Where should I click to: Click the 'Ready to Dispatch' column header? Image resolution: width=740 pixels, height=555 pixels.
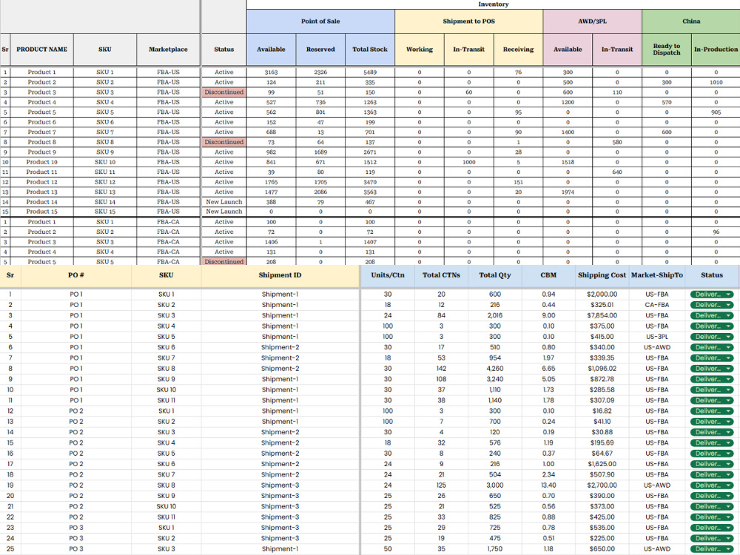667,49
